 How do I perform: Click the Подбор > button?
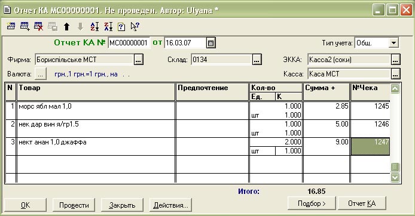pyautogui.click(x=312, y=203)
